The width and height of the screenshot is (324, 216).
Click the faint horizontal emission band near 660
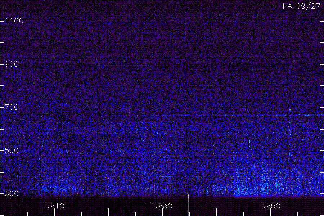(x=255, y=115)
